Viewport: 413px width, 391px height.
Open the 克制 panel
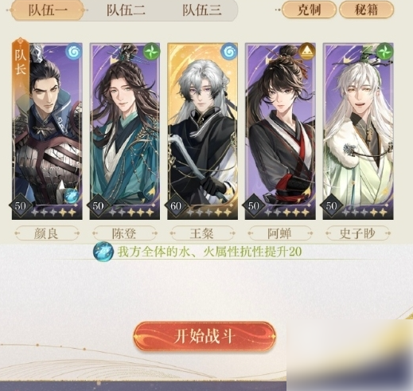(x=309, y=10)
